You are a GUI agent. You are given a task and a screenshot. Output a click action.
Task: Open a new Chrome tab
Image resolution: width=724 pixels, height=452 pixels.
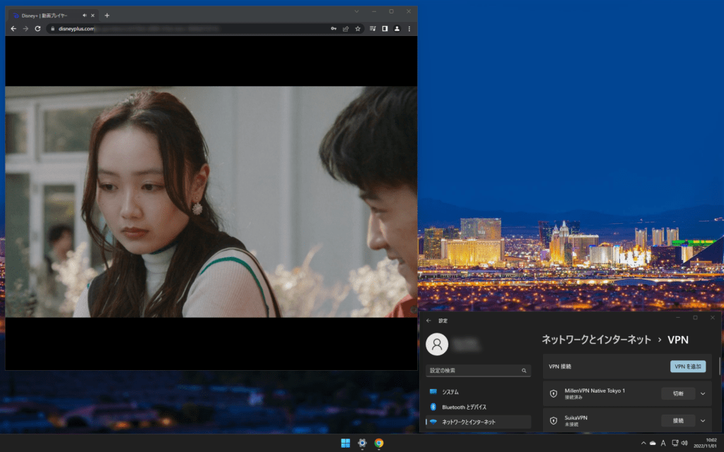point(107,16)
